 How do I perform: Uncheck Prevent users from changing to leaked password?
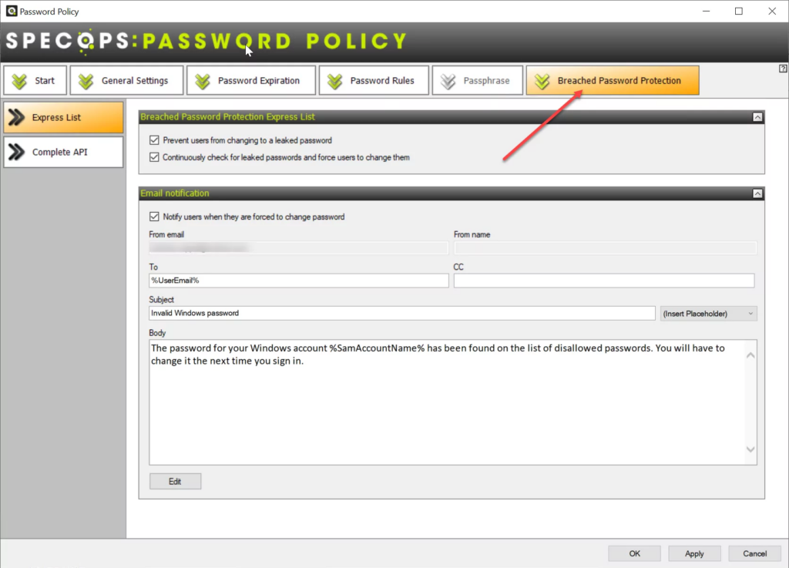154,140
